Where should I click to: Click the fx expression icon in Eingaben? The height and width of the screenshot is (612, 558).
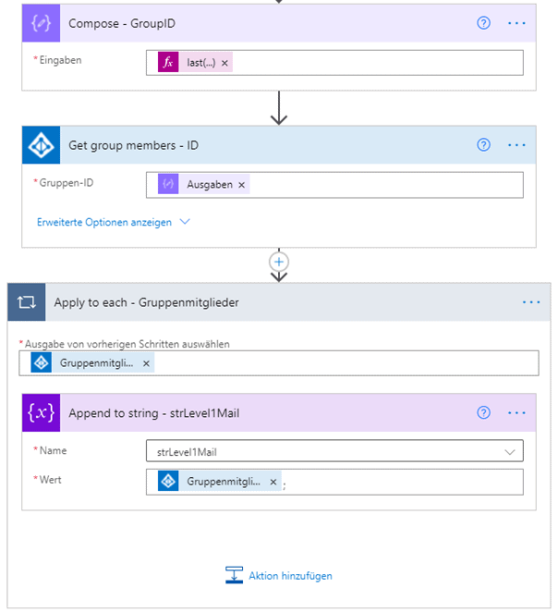(168, 63)
